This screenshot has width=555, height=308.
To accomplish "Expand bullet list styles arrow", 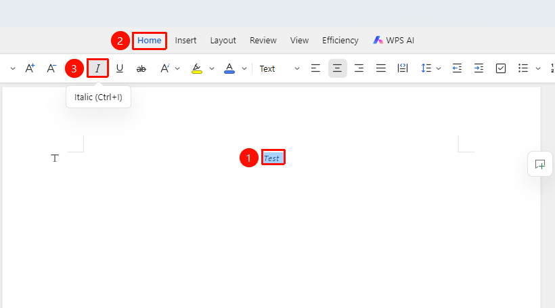I will point(538,68).
